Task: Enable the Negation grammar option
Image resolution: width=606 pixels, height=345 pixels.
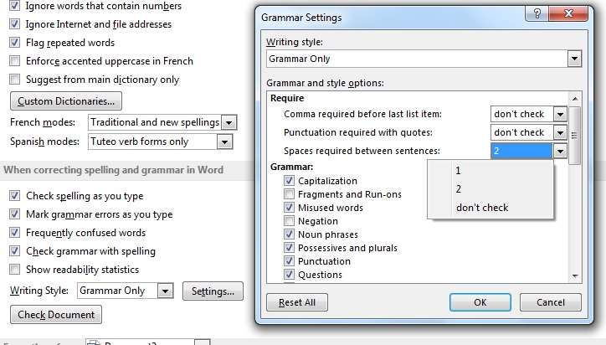Action: pos(289,221)
